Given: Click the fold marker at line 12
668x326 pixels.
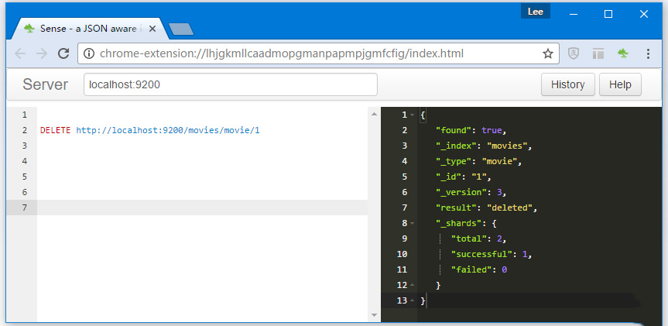Looking at the screenshot, I should 413,286.
